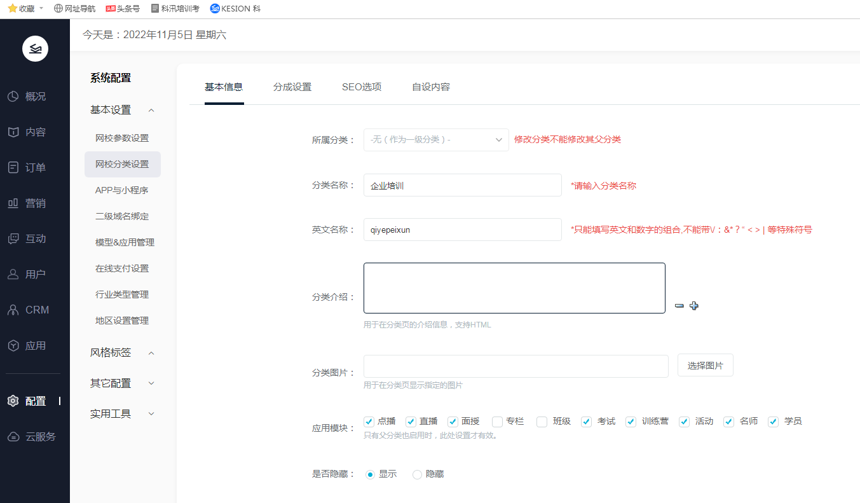Select the 隐藏 radio option
Screen dimensions: 860x503
point(418,474)
